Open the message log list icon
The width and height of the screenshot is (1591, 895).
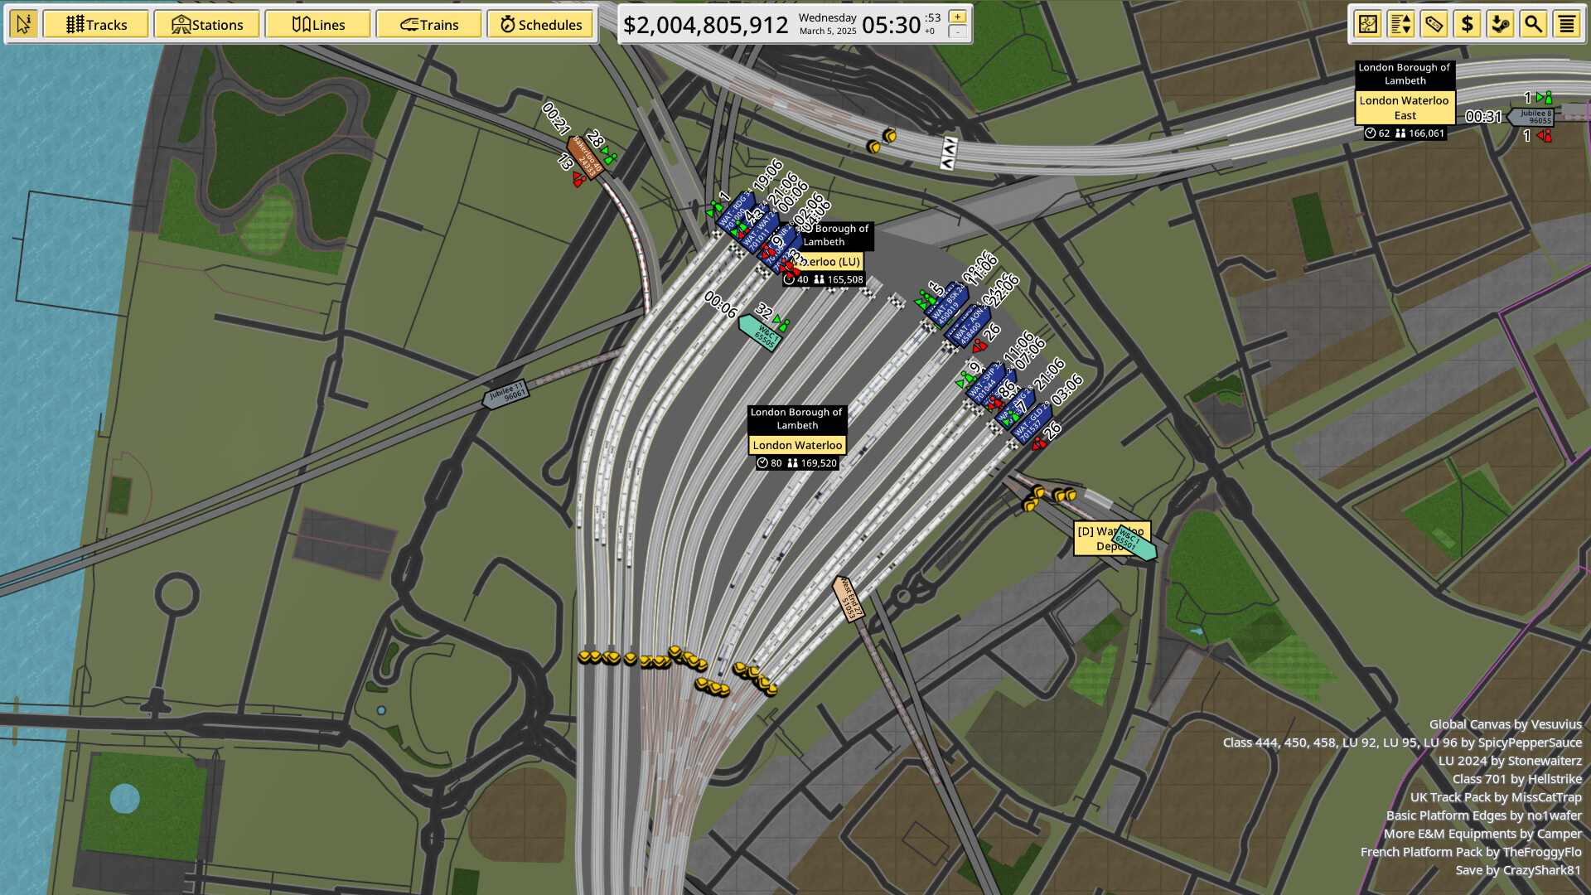[x=1567, y=24]
